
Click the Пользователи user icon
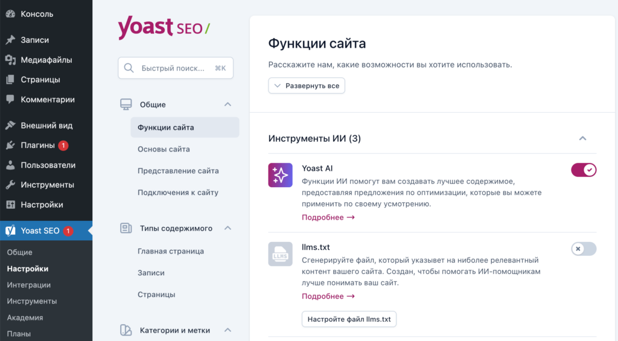point(10,165)
